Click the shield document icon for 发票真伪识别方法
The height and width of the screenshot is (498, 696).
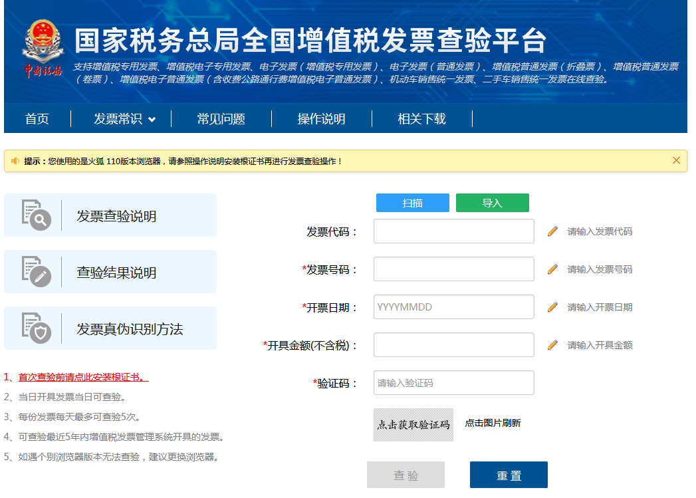pyautogui.click(x=37, y=328)
